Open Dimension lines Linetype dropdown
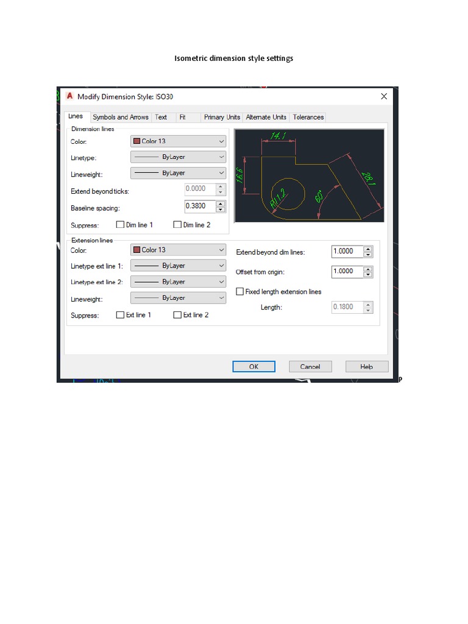Screen dimensions: 468x624 [179, 157]
